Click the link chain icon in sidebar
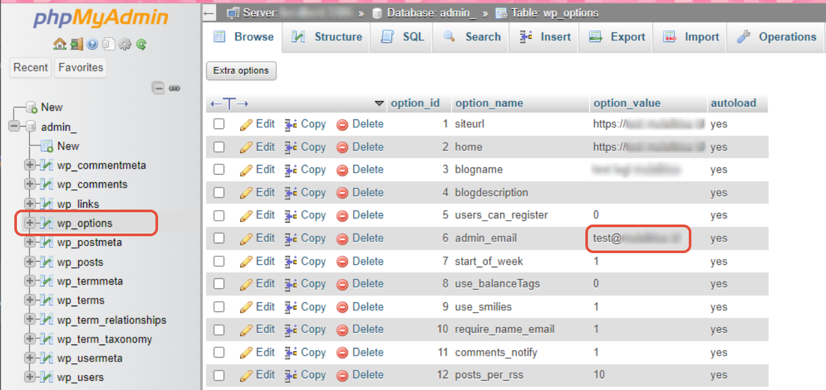826x390 pixels. (174, 88)
